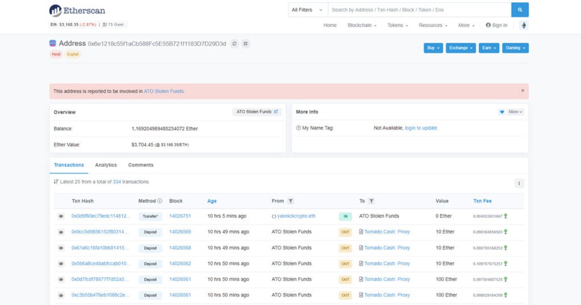
Task: Open the All Filters dropdown
Action: pyautogui.click(x=308, y=10)
